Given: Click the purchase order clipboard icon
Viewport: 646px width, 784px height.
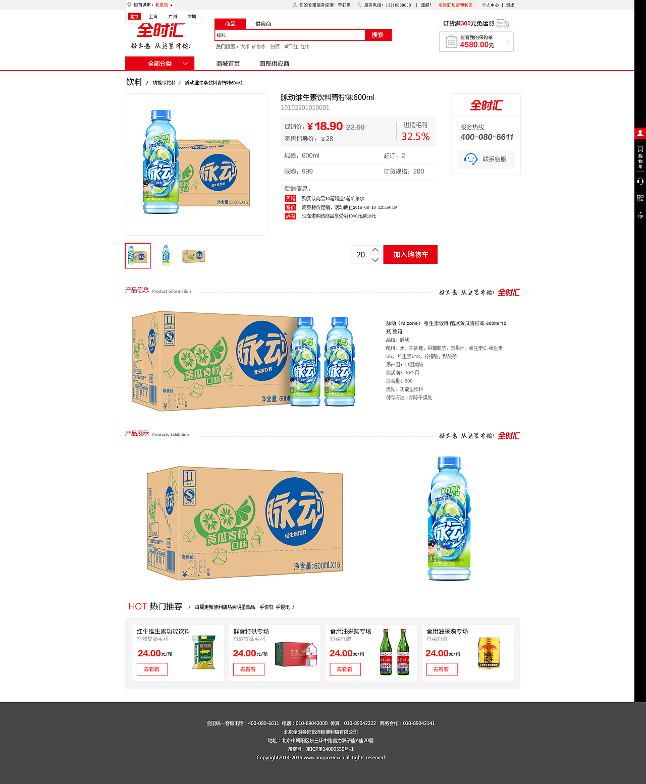Looking at the screenshot, I should (x=451, y=41).
